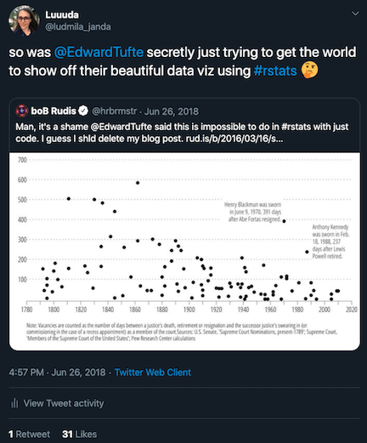The image size is (367, 443).
Task: Open the quoted tweet text body
Action: (182, 133)
